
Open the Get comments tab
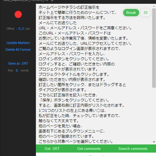pos(89,149)
